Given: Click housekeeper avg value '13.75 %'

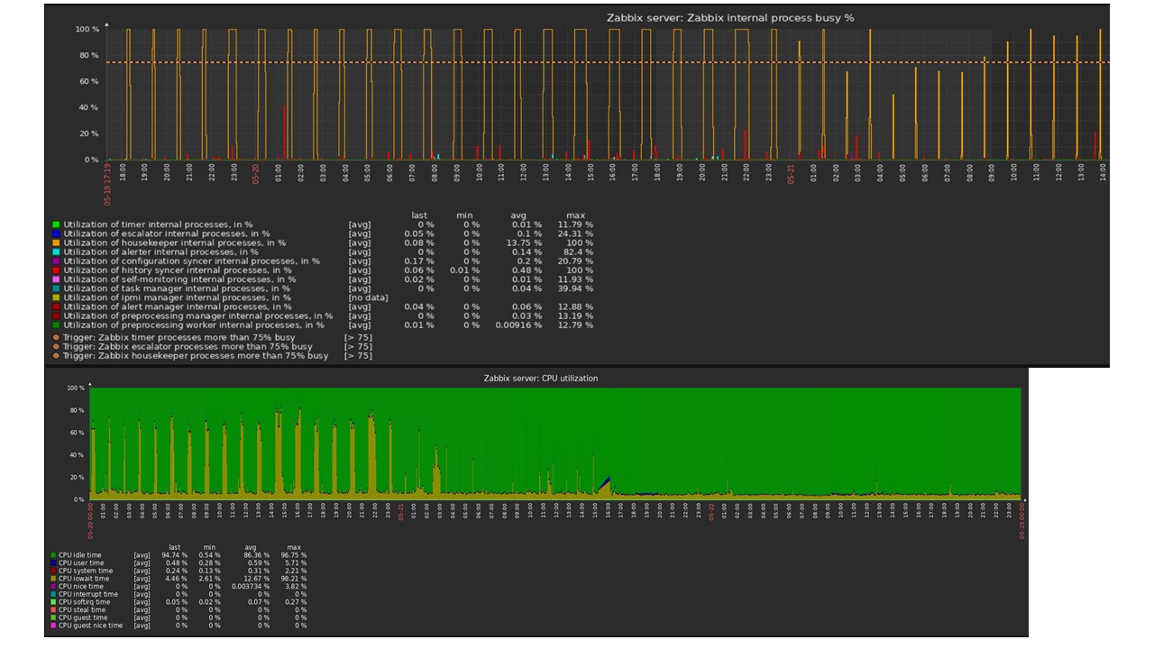Looking at the screenshot, I should click(x=523, y=242).
